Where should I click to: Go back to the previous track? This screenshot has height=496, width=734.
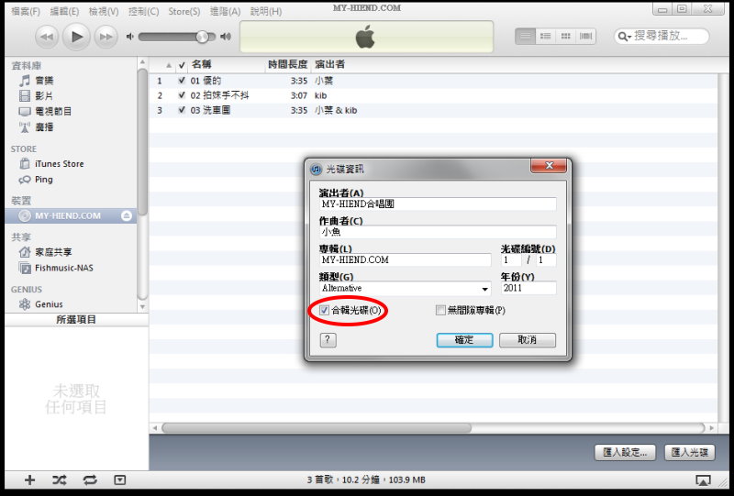point(48,37)
